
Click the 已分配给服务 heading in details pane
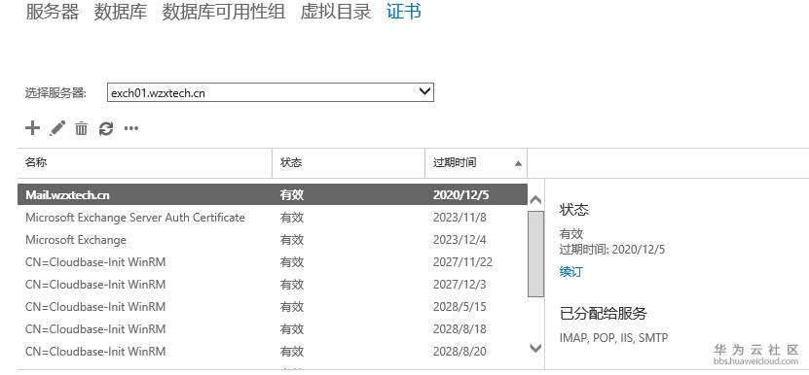[x=604, y=313]
